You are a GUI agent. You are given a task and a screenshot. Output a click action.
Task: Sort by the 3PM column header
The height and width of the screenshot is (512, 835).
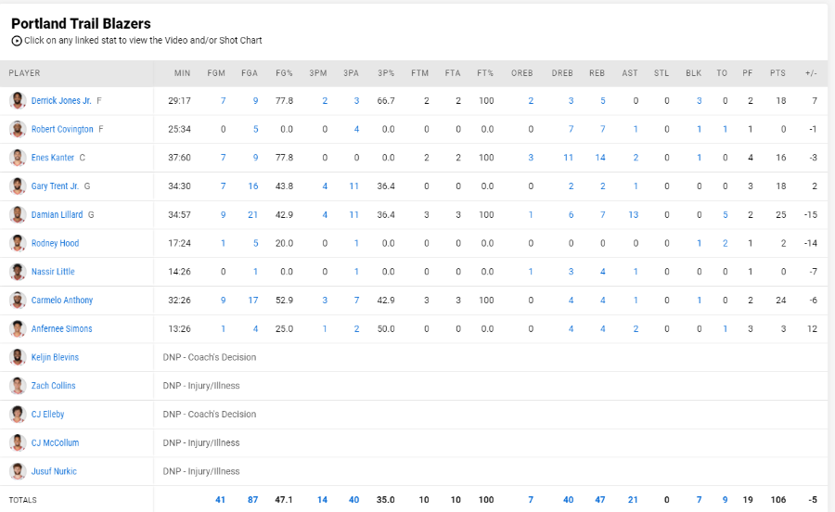tap(318, 73)
